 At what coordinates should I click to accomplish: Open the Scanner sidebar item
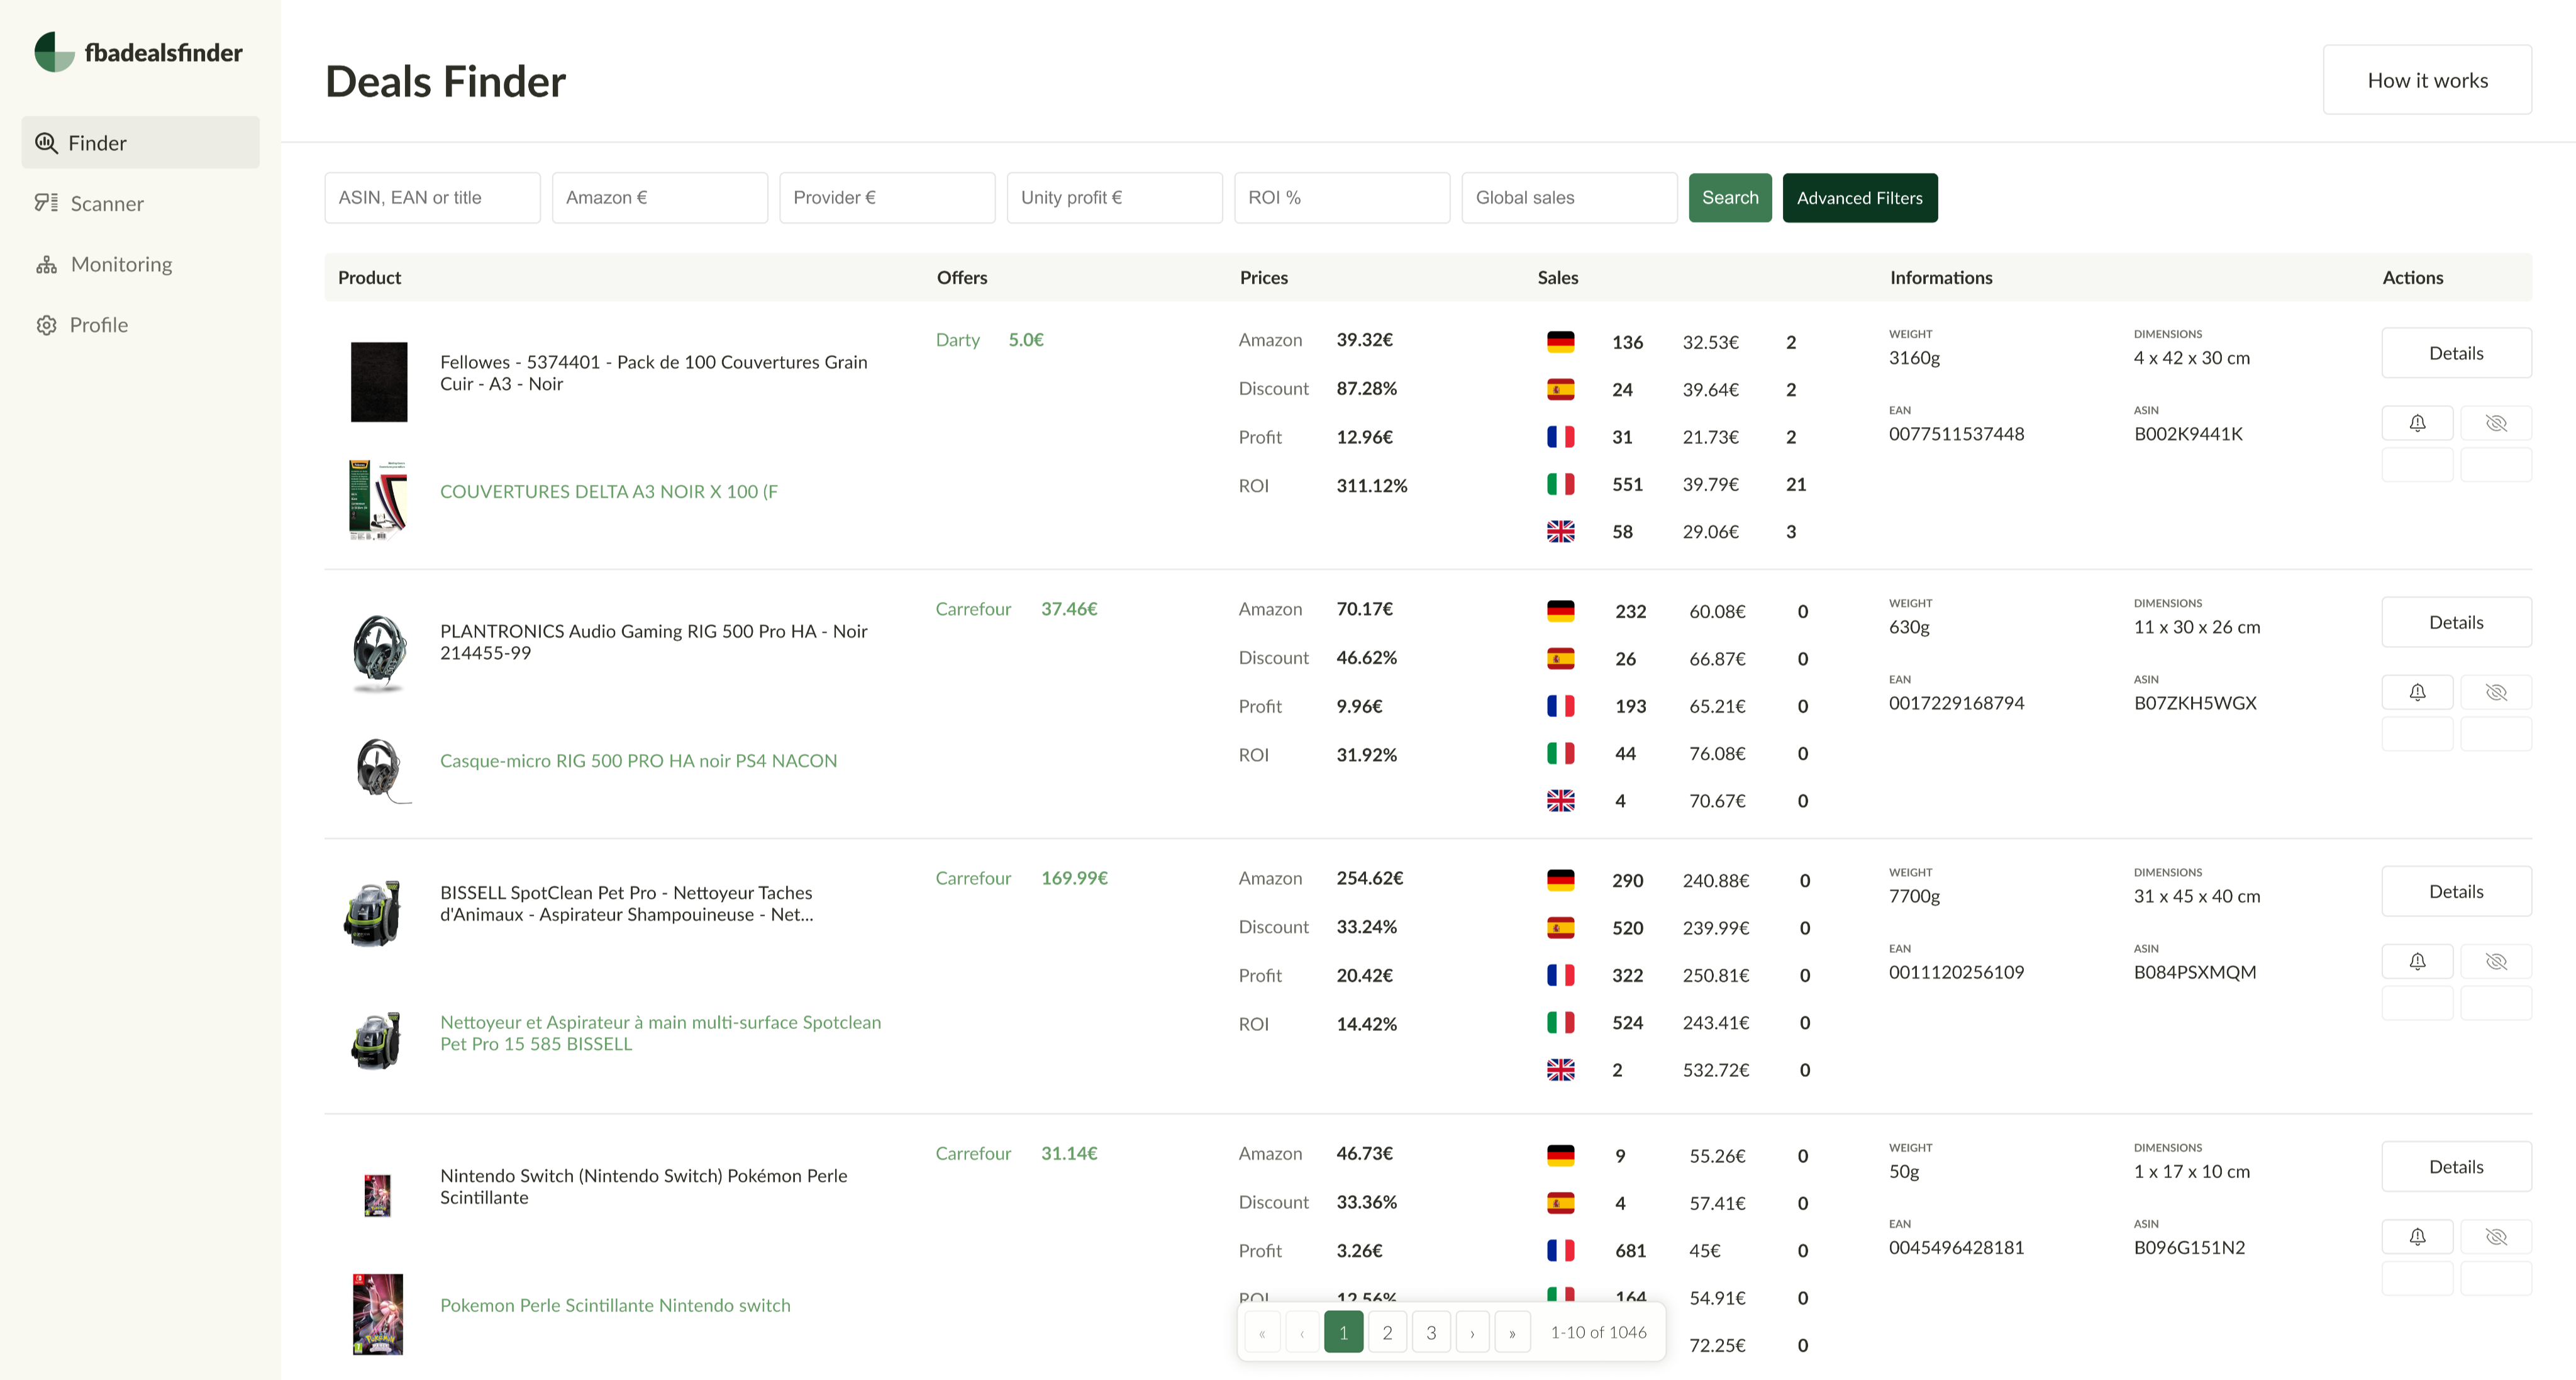click(x=140, y=203)
